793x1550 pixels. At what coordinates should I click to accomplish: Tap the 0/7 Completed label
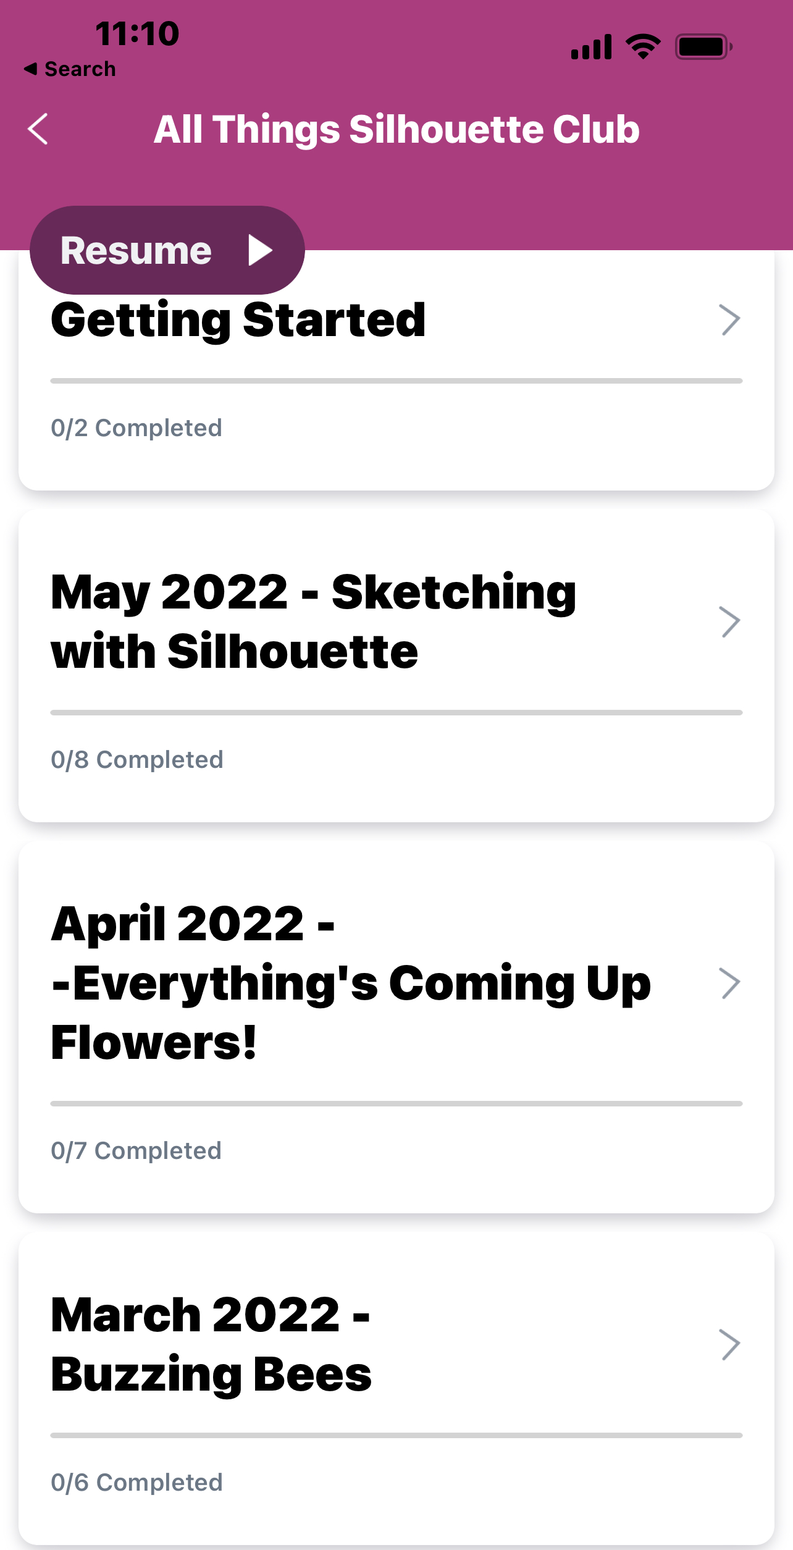(136, 1150)
